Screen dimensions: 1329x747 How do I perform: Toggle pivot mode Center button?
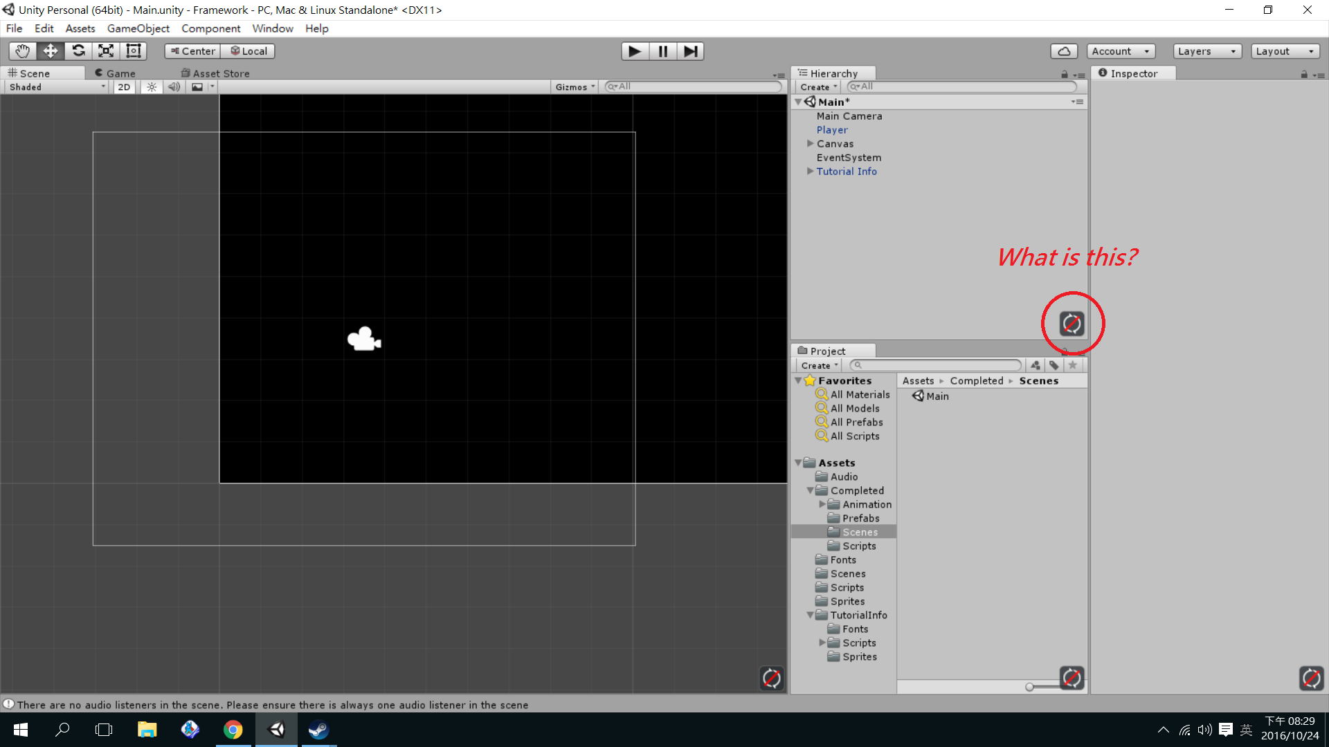point(192,51)
